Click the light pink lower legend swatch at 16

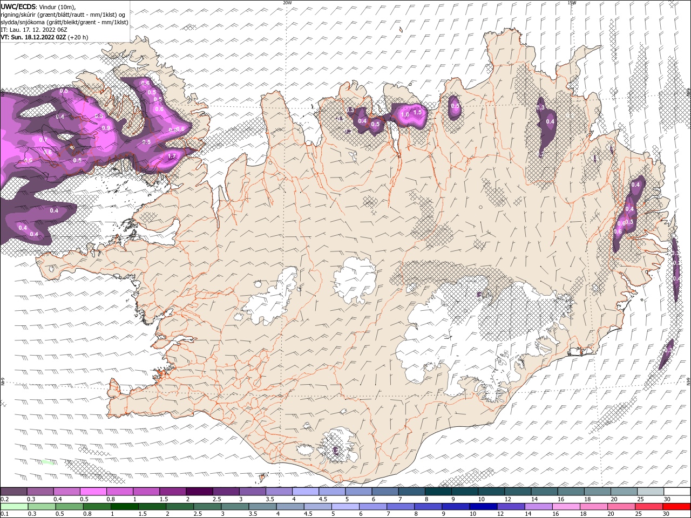click(x=566, y=507)
